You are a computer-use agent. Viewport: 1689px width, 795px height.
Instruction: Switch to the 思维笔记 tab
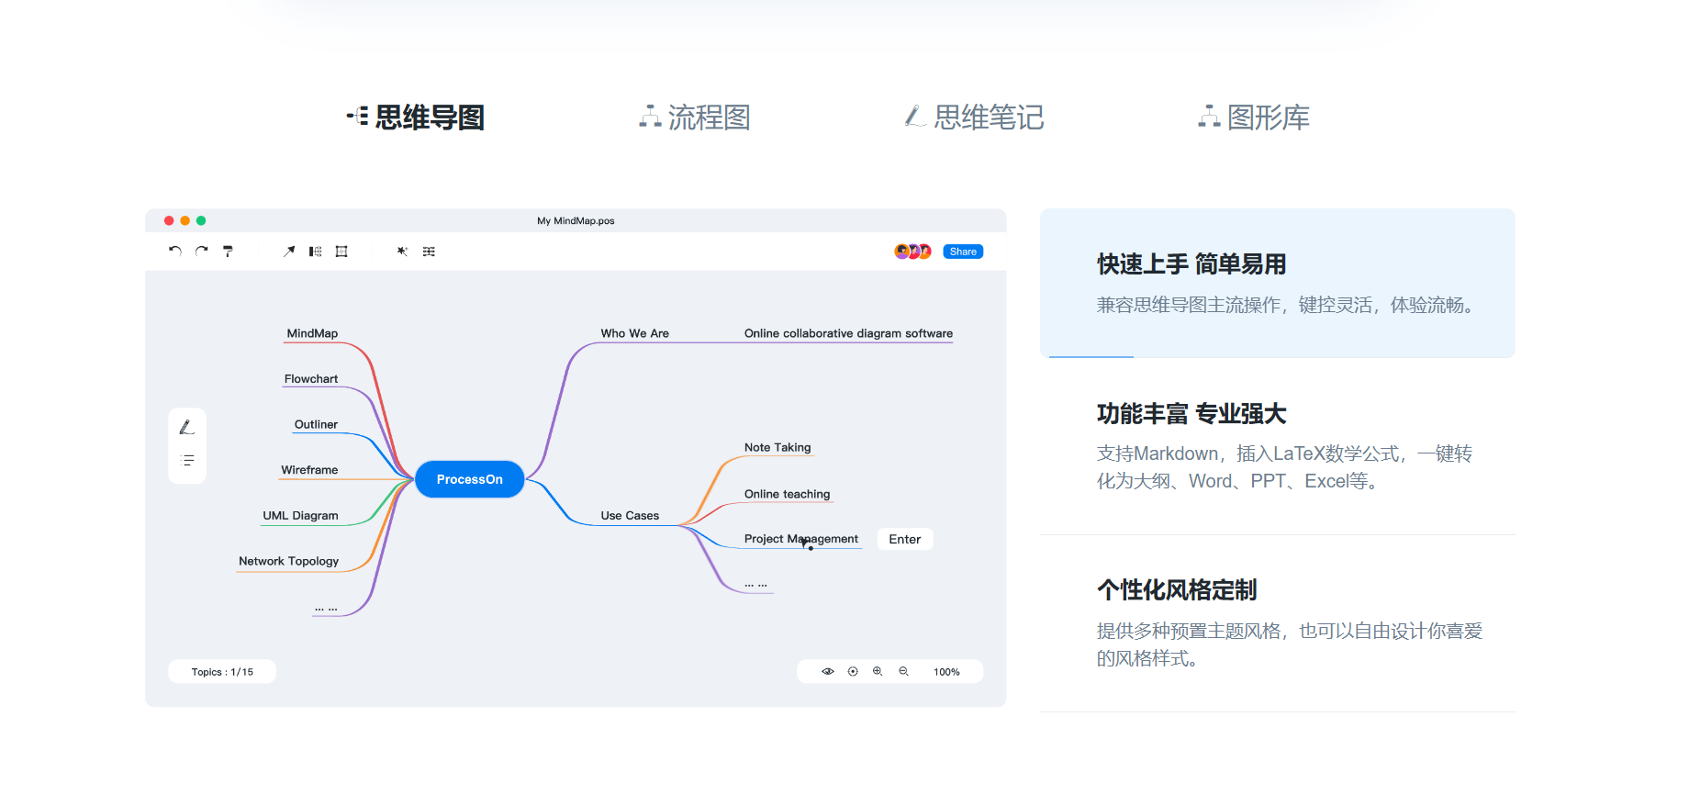(x=974, y=118)
